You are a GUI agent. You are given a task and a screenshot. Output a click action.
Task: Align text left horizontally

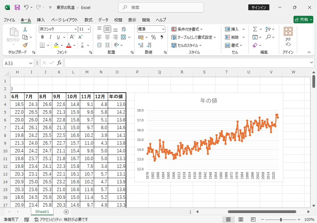click(x=99, y=37)
